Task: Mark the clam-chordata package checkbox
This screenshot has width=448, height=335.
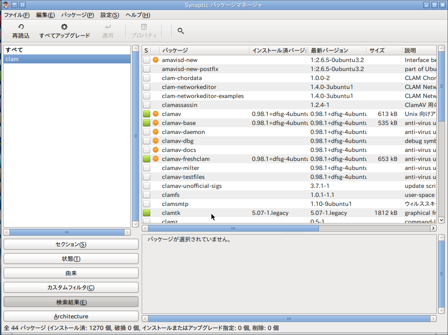Action: (147, 78)
